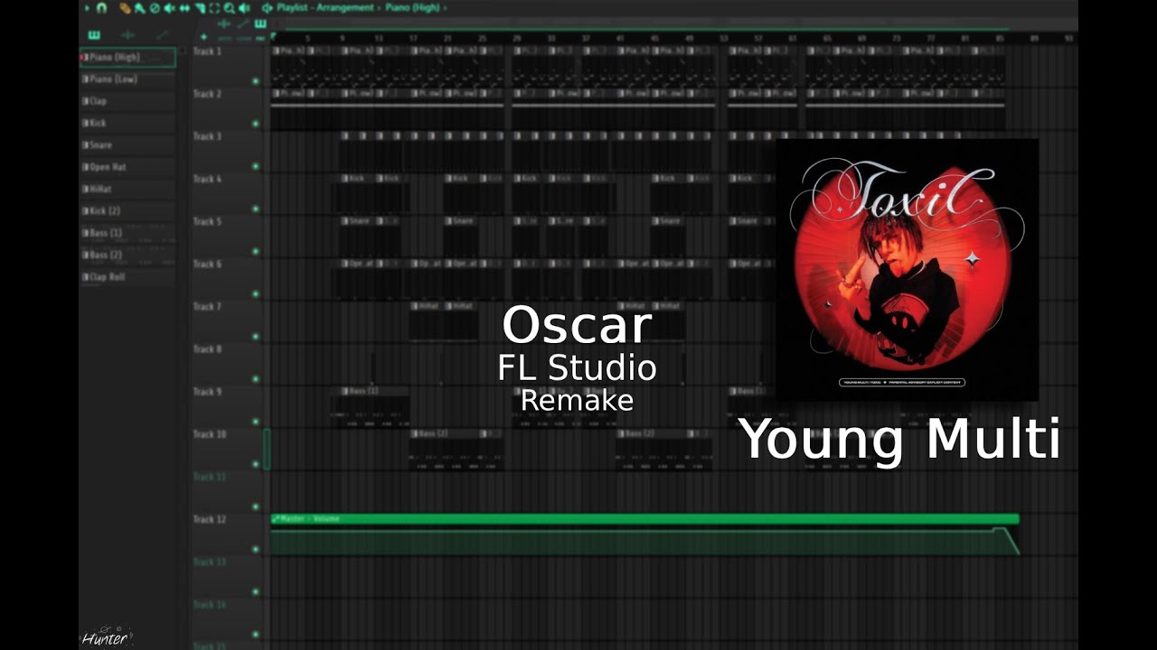Select the Slice tool

pyautogui.click(x=199, y=8)
